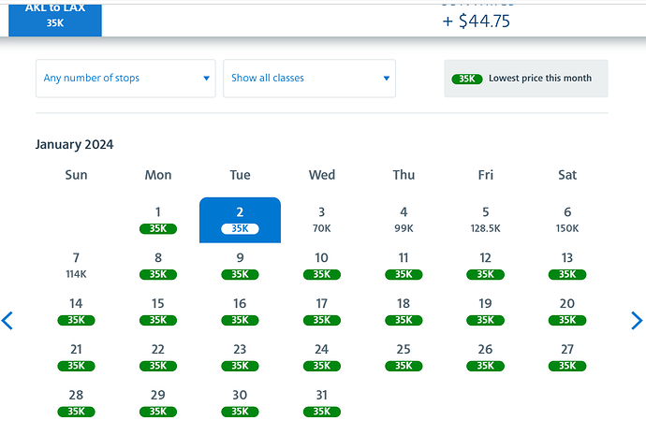Viewport: 646px width, 435px height.
Task: Choose Thursday January 25 fare
Action: [404, 356]
